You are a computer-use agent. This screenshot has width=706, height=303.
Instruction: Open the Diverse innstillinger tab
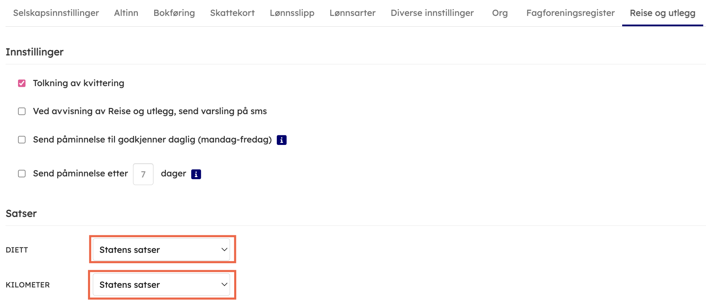tap(432, 13)
